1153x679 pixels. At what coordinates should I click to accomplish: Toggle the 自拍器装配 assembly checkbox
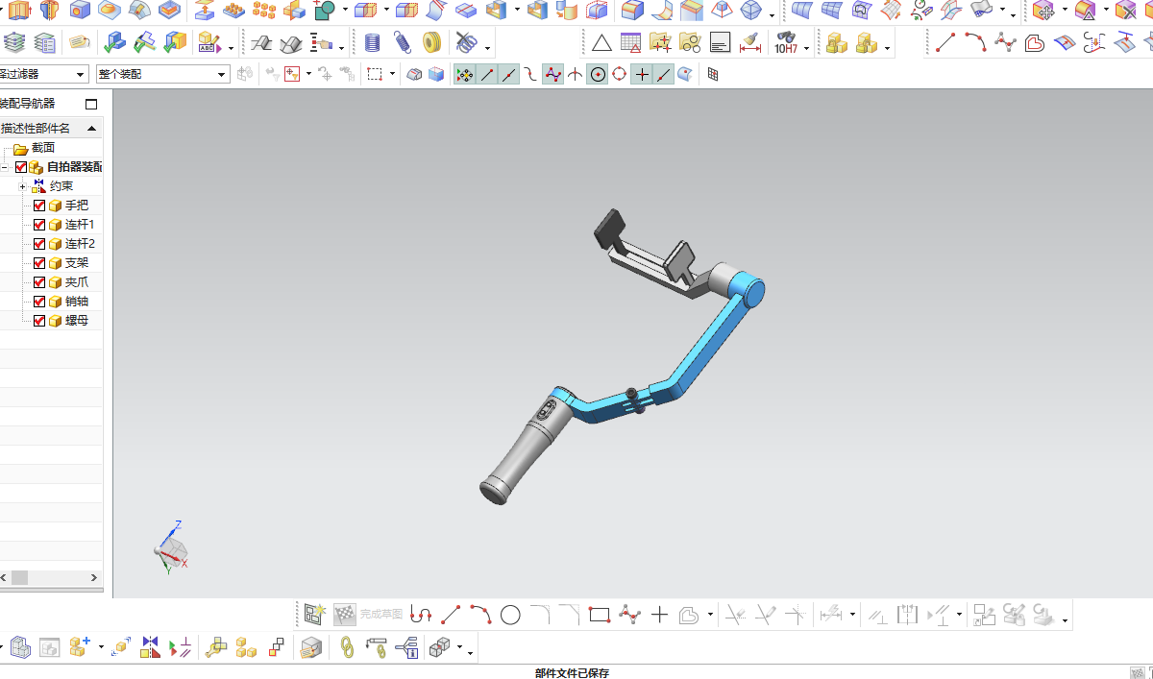click(x=21, y=167)
